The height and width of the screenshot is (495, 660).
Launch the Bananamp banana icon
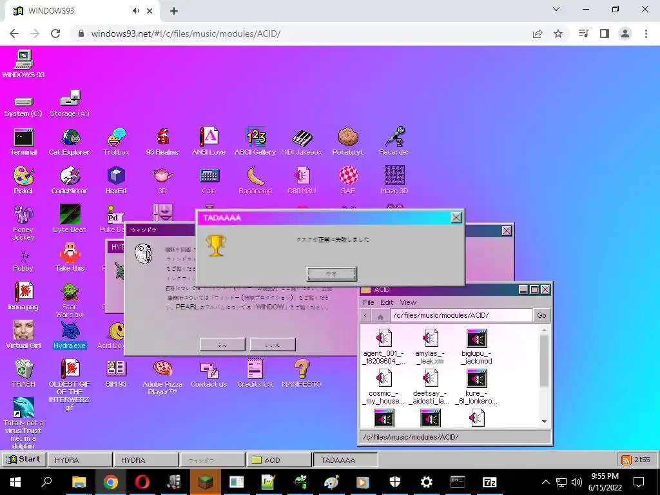(255, 175)
